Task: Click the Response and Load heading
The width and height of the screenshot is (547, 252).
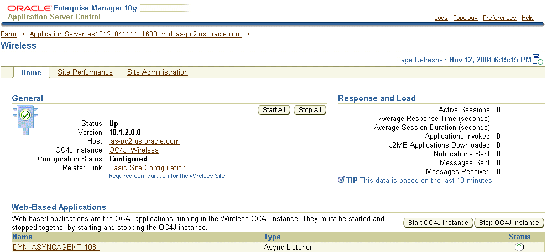Action: coord(377,98)
